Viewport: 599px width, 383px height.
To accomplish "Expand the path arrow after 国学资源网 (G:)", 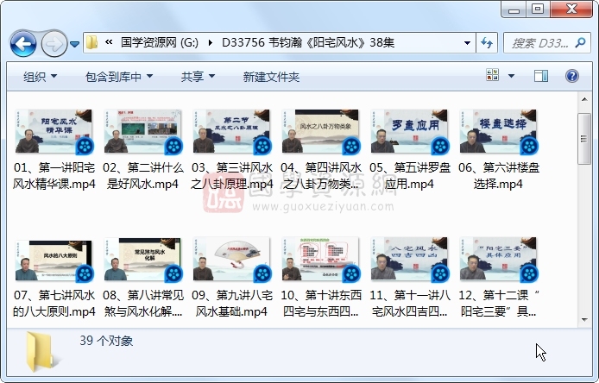I will 210,43.
